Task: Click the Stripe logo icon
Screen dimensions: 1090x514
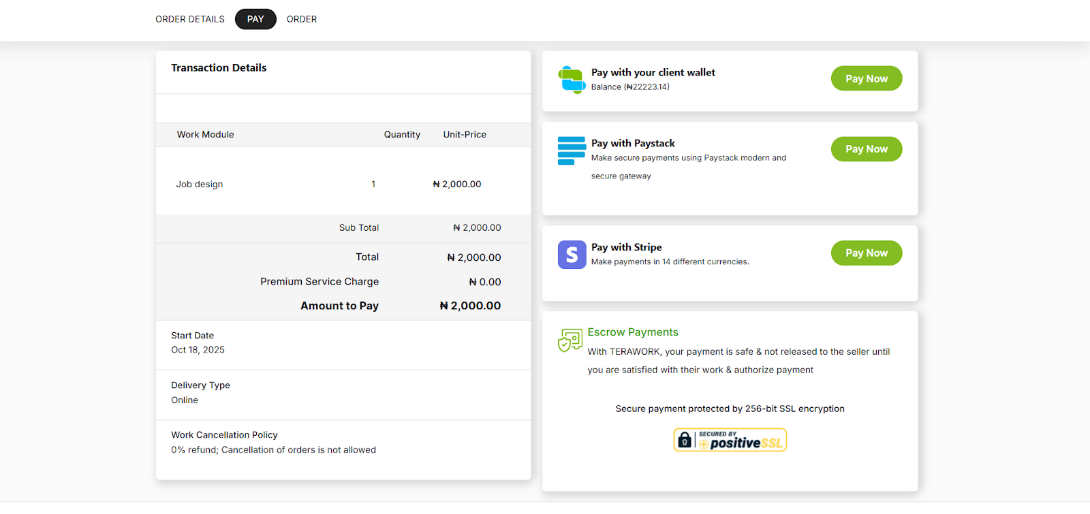Action: (572, 255)
